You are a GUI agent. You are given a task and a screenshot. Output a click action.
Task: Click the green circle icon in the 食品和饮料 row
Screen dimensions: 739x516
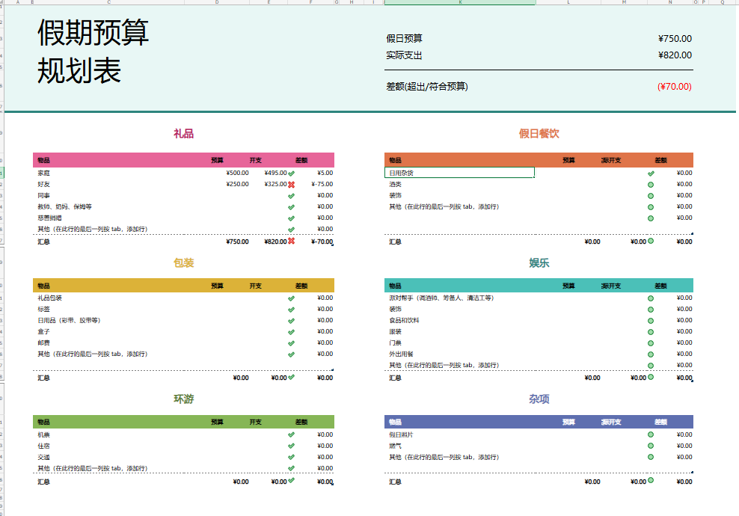[x=651, y=321]
